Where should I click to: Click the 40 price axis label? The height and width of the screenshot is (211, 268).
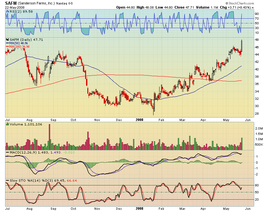257,69
